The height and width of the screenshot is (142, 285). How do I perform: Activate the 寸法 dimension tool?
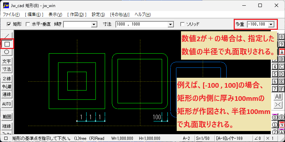tap(7, 69)
